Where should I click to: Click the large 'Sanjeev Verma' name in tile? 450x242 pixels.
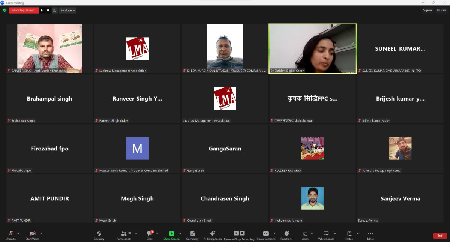(400, 198)
